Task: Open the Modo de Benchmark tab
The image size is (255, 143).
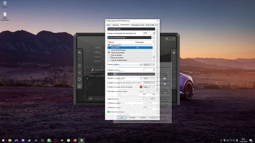Action: coord(150,25)
